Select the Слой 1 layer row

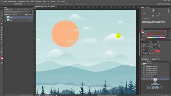click(x=18, y=17)
